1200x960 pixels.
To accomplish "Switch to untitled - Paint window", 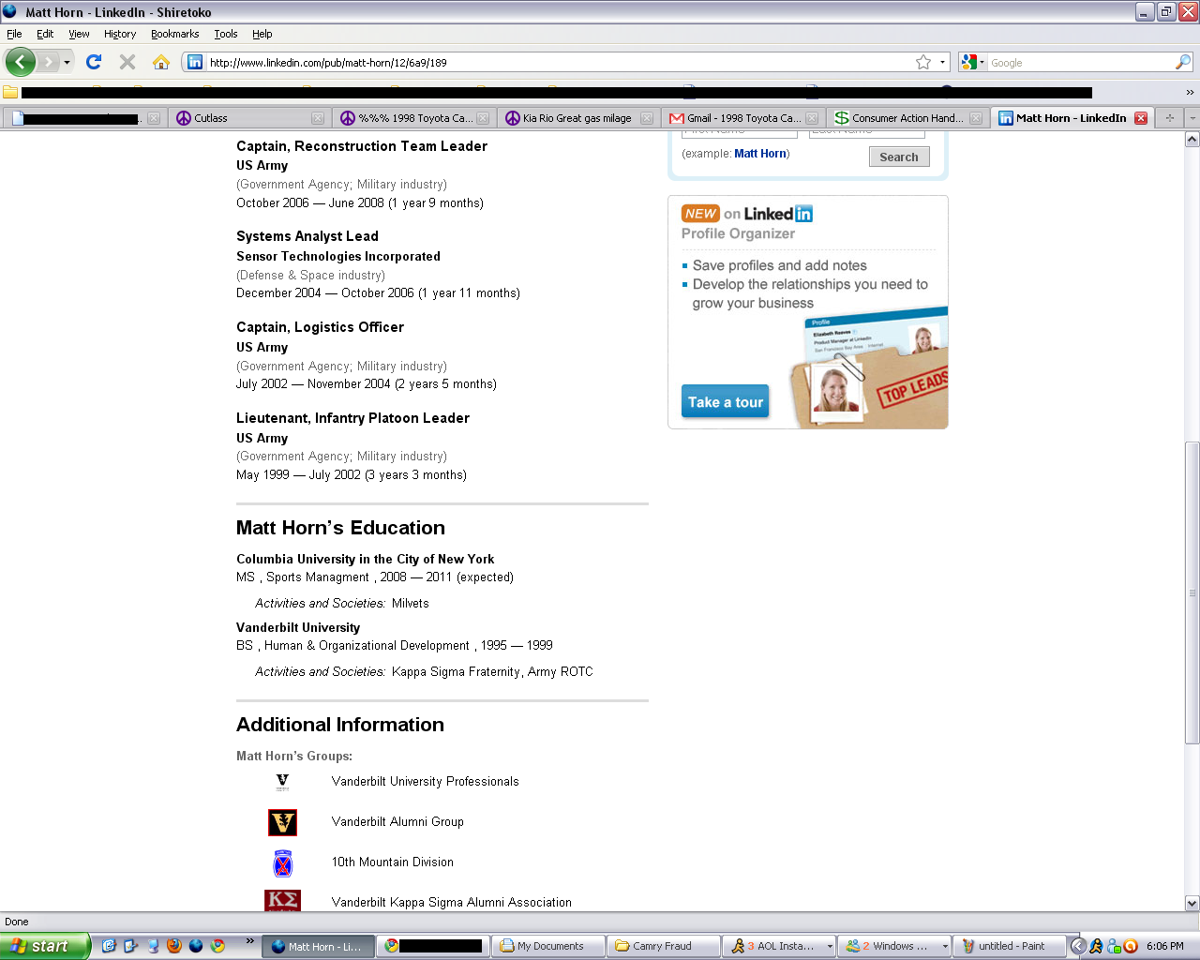I will click(1009, 946).
